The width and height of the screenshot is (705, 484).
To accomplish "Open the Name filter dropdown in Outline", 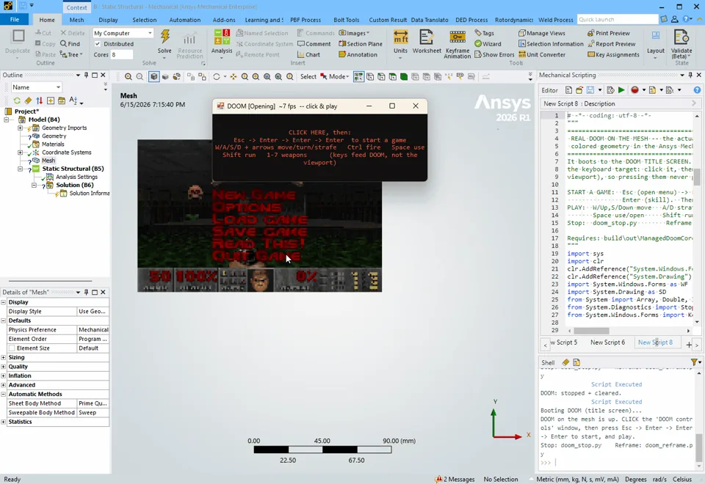I will (x=58, y=87).
